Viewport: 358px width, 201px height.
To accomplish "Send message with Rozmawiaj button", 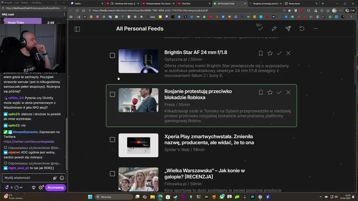I will (x=55, y=188).
